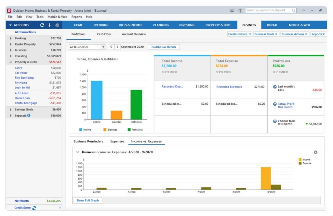
Task: Open the Car Value account
Action: tap(21, 73)
